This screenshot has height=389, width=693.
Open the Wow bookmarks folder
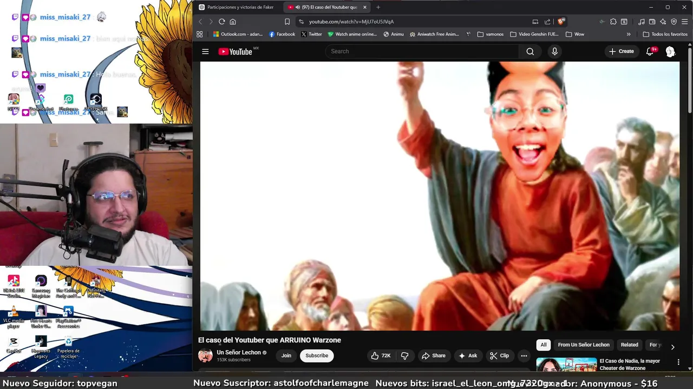click(575, 34)
